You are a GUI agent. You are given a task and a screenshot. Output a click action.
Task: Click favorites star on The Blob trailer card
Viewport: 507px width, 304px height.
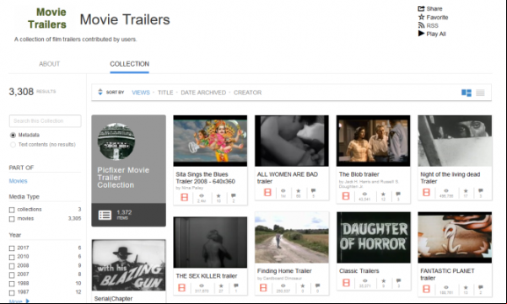coord(383,195)
